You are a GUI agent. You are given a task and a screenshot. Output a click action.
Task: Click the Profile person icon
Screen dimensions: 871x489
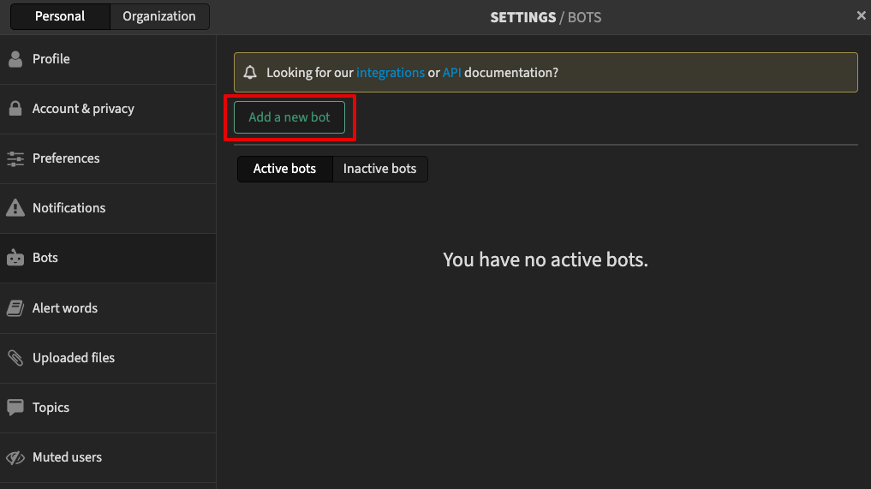coord(15,59)
